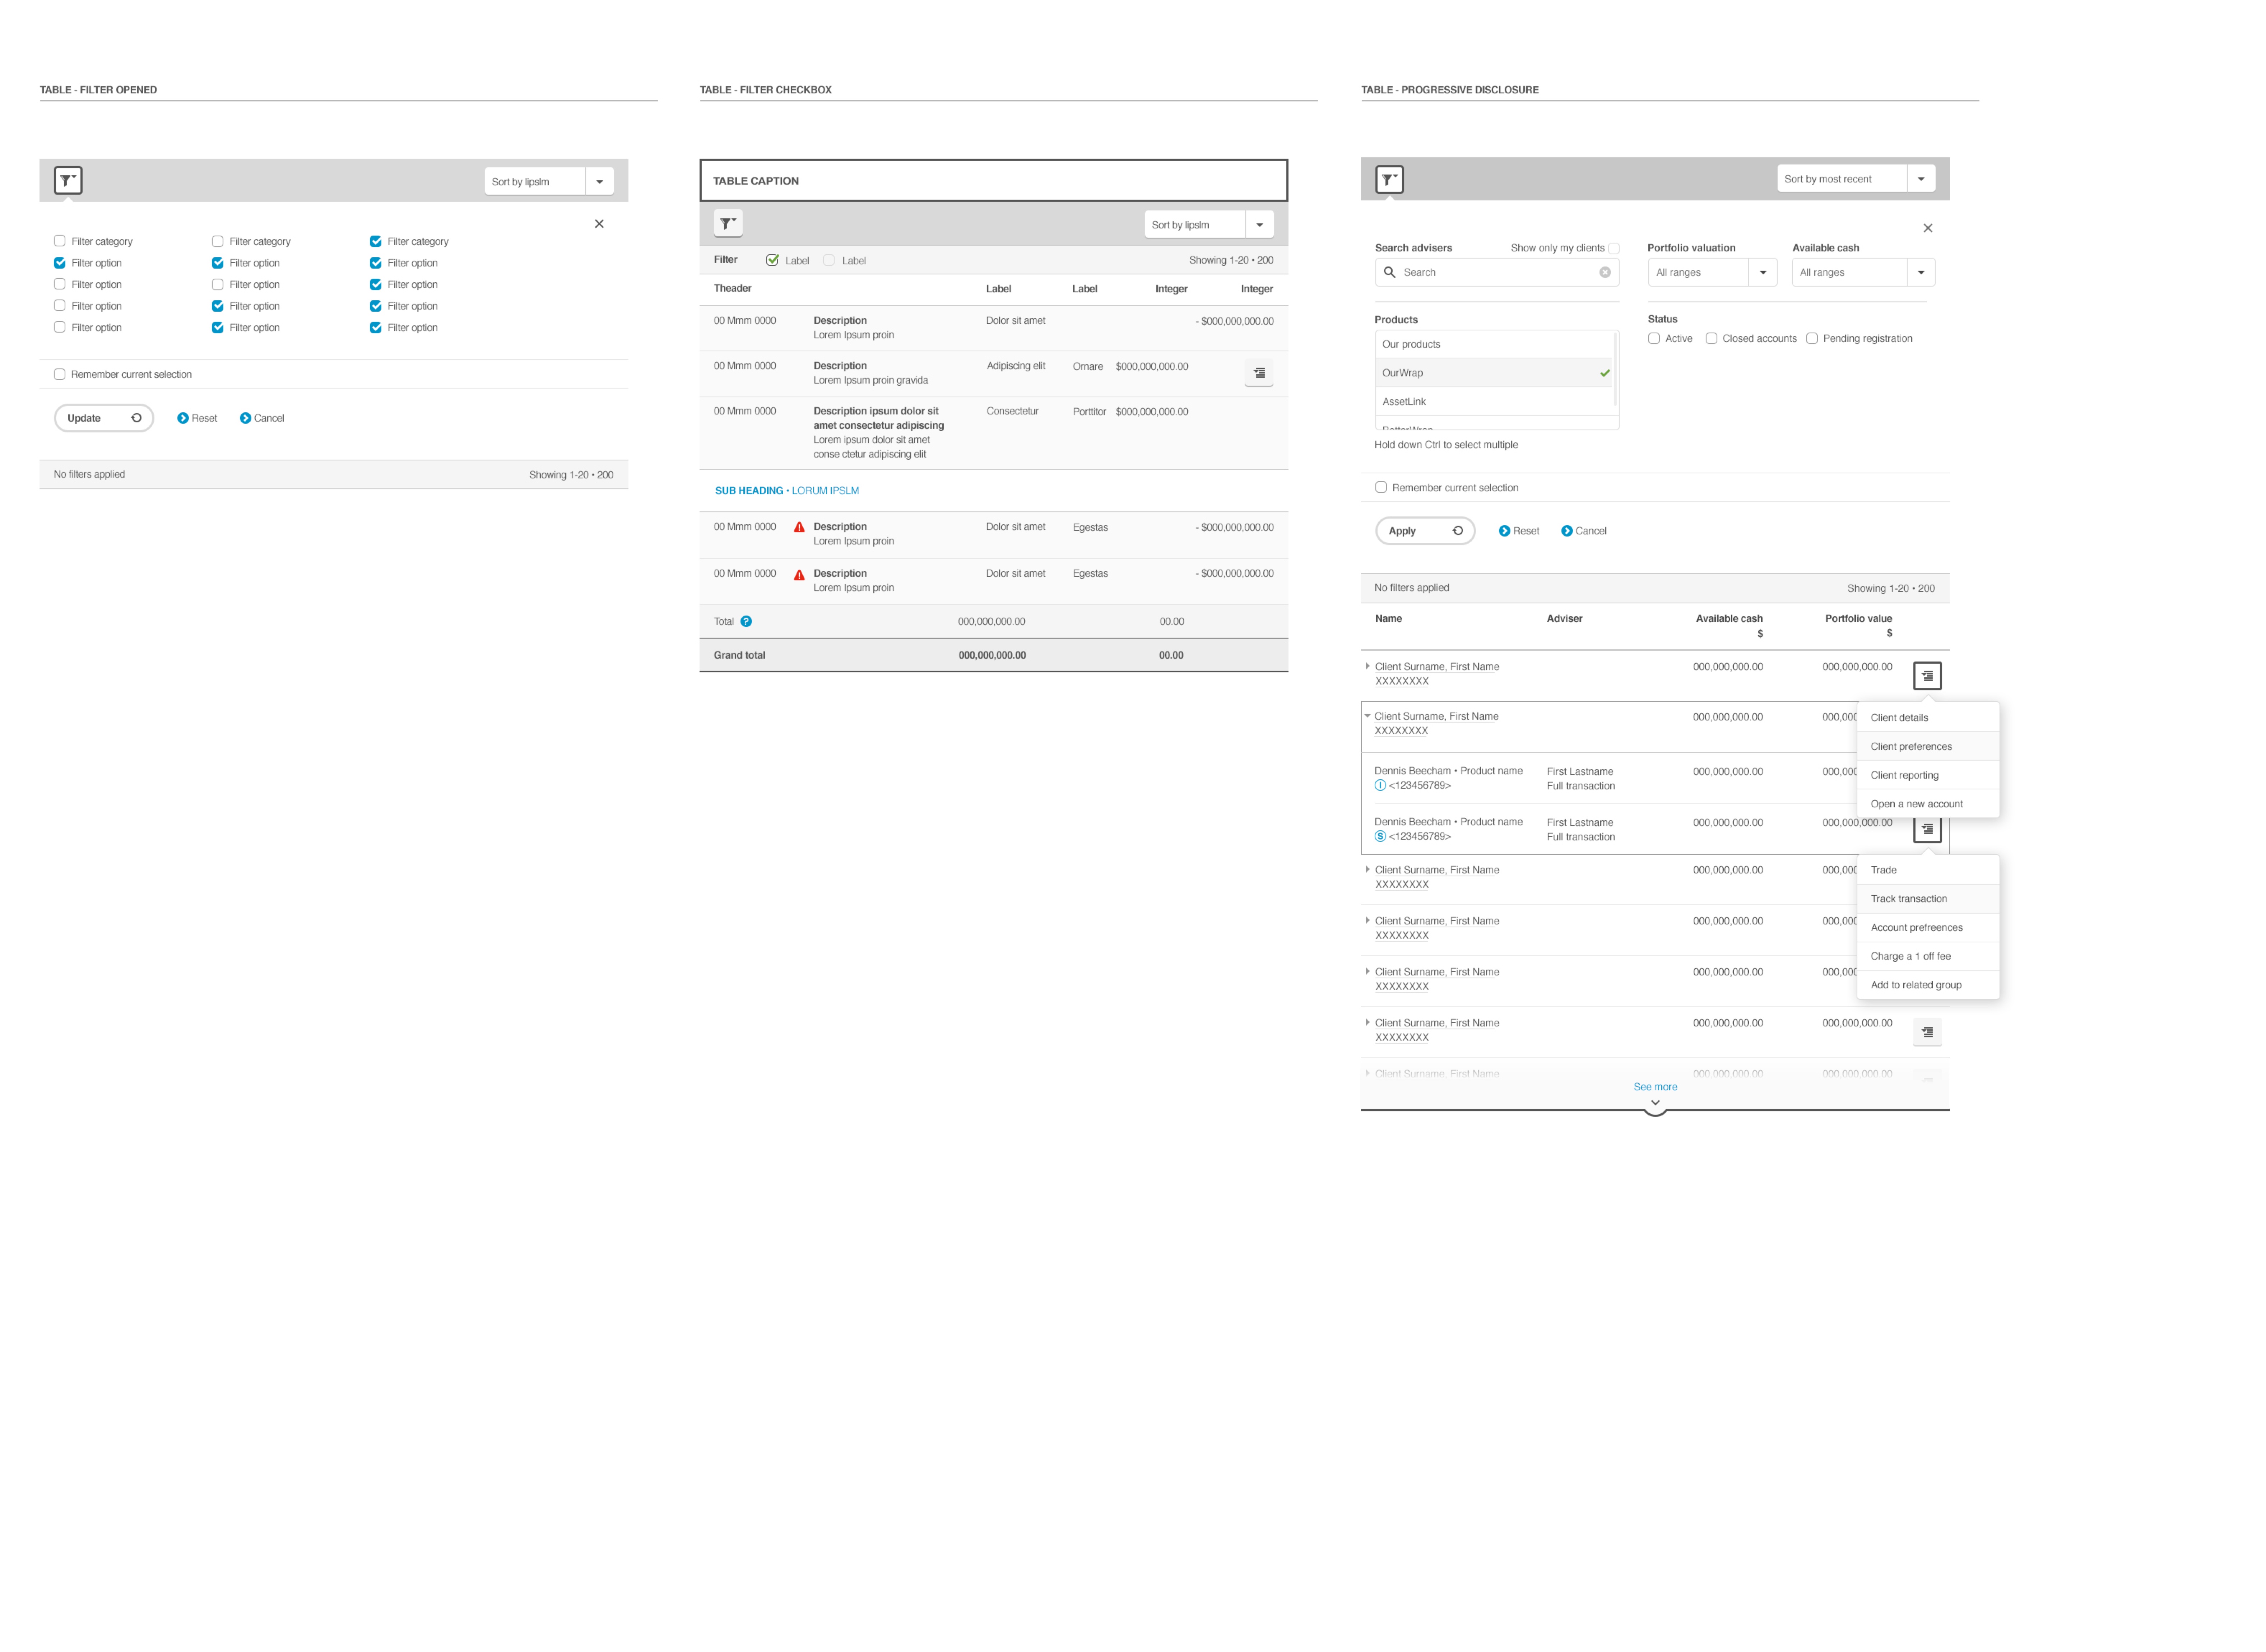Click the Apply button
The image size is (2266, 1652).
(1425, 531)
